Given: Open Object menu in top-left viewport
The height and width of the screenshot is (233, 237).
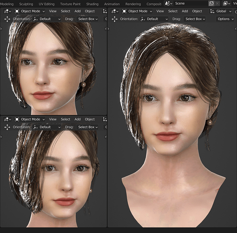Looking at the screenshot, I should click(x=90, y=11).
